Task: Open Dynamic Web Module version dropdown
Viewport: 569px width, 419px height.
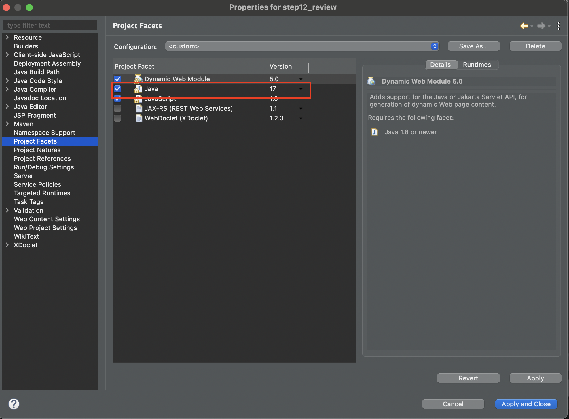Action: [301, 79]
